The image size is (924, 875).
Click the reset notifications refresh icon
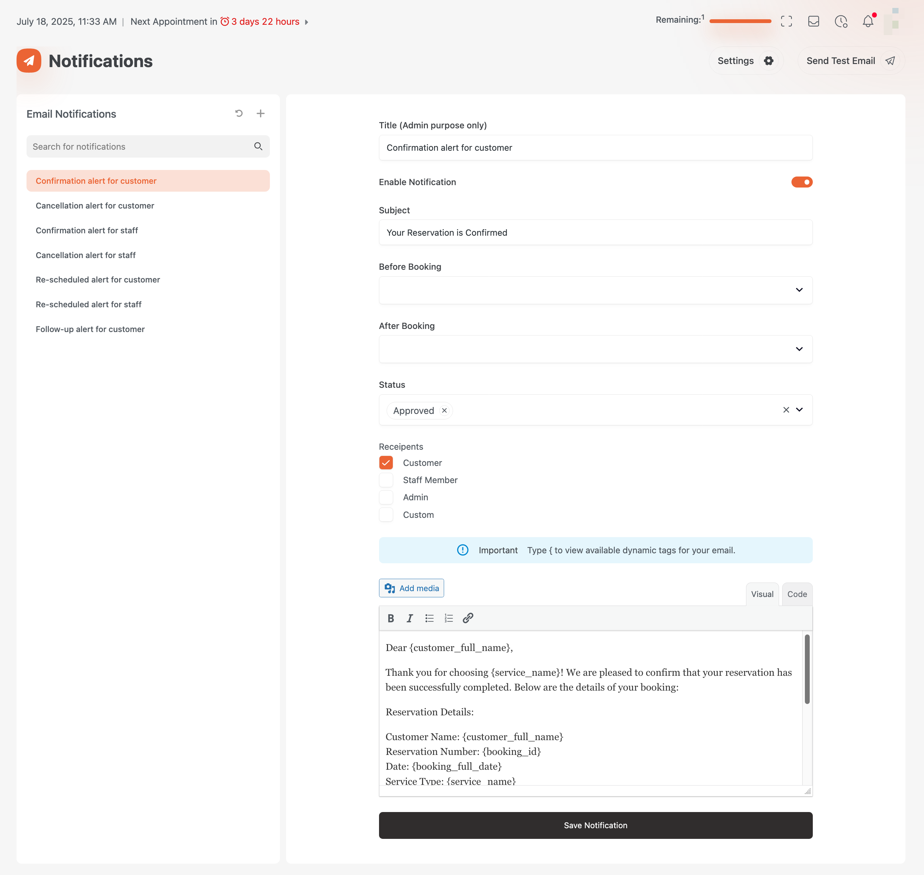(239, 113)
